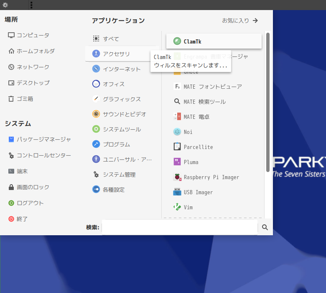This screenshot has height=293, width=326.
Task: Click the Pluma editor icon
Action: coord(177,162)
